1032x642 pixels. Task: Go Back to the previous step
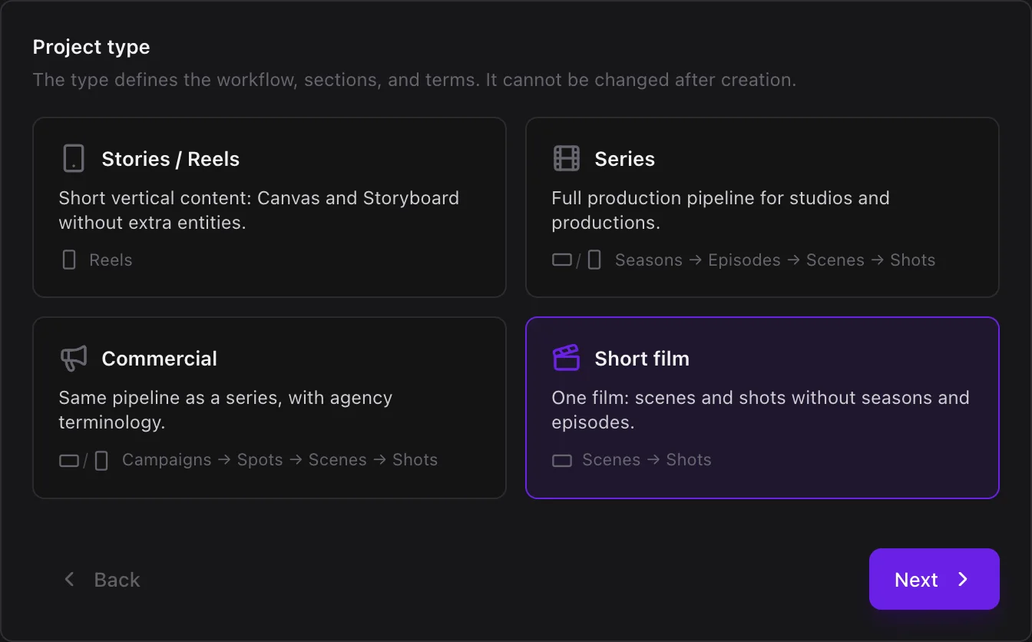pyautogui.click(x=102, y=579)
